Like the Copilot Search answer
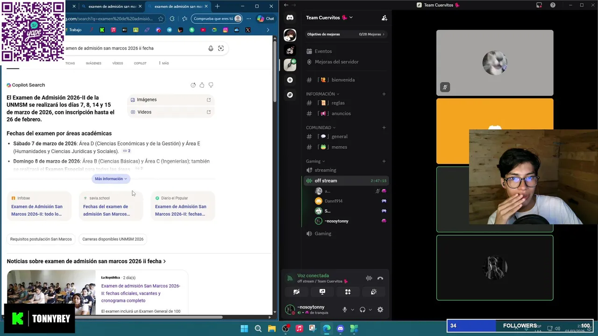The height and width of the screenshot is (336, 598). coord(202,85)
